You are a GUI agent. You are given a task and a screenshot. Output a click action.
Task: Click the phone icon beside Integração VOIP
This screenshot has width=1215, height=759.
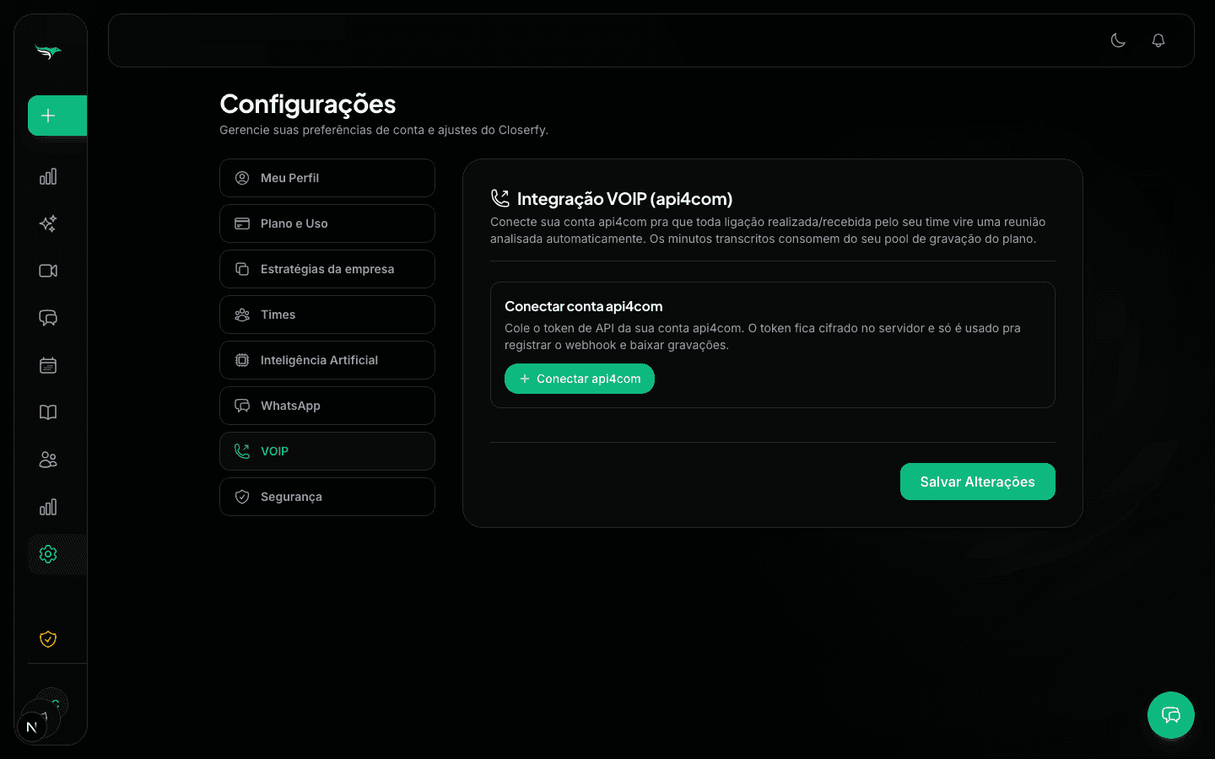pos(500,198)
